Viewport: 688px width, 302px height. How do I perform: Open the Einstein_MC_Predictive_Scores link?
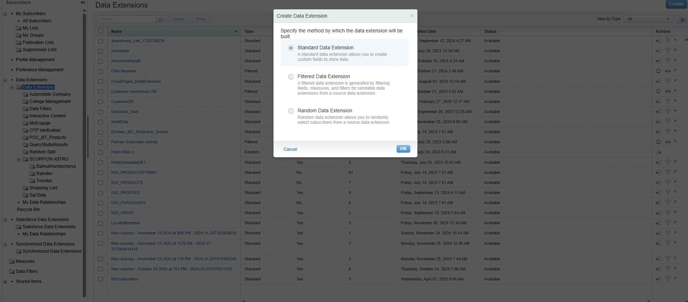tap(139, 132)
